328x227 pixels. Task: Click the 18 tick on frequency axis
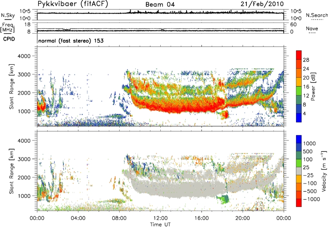[27, 25]
